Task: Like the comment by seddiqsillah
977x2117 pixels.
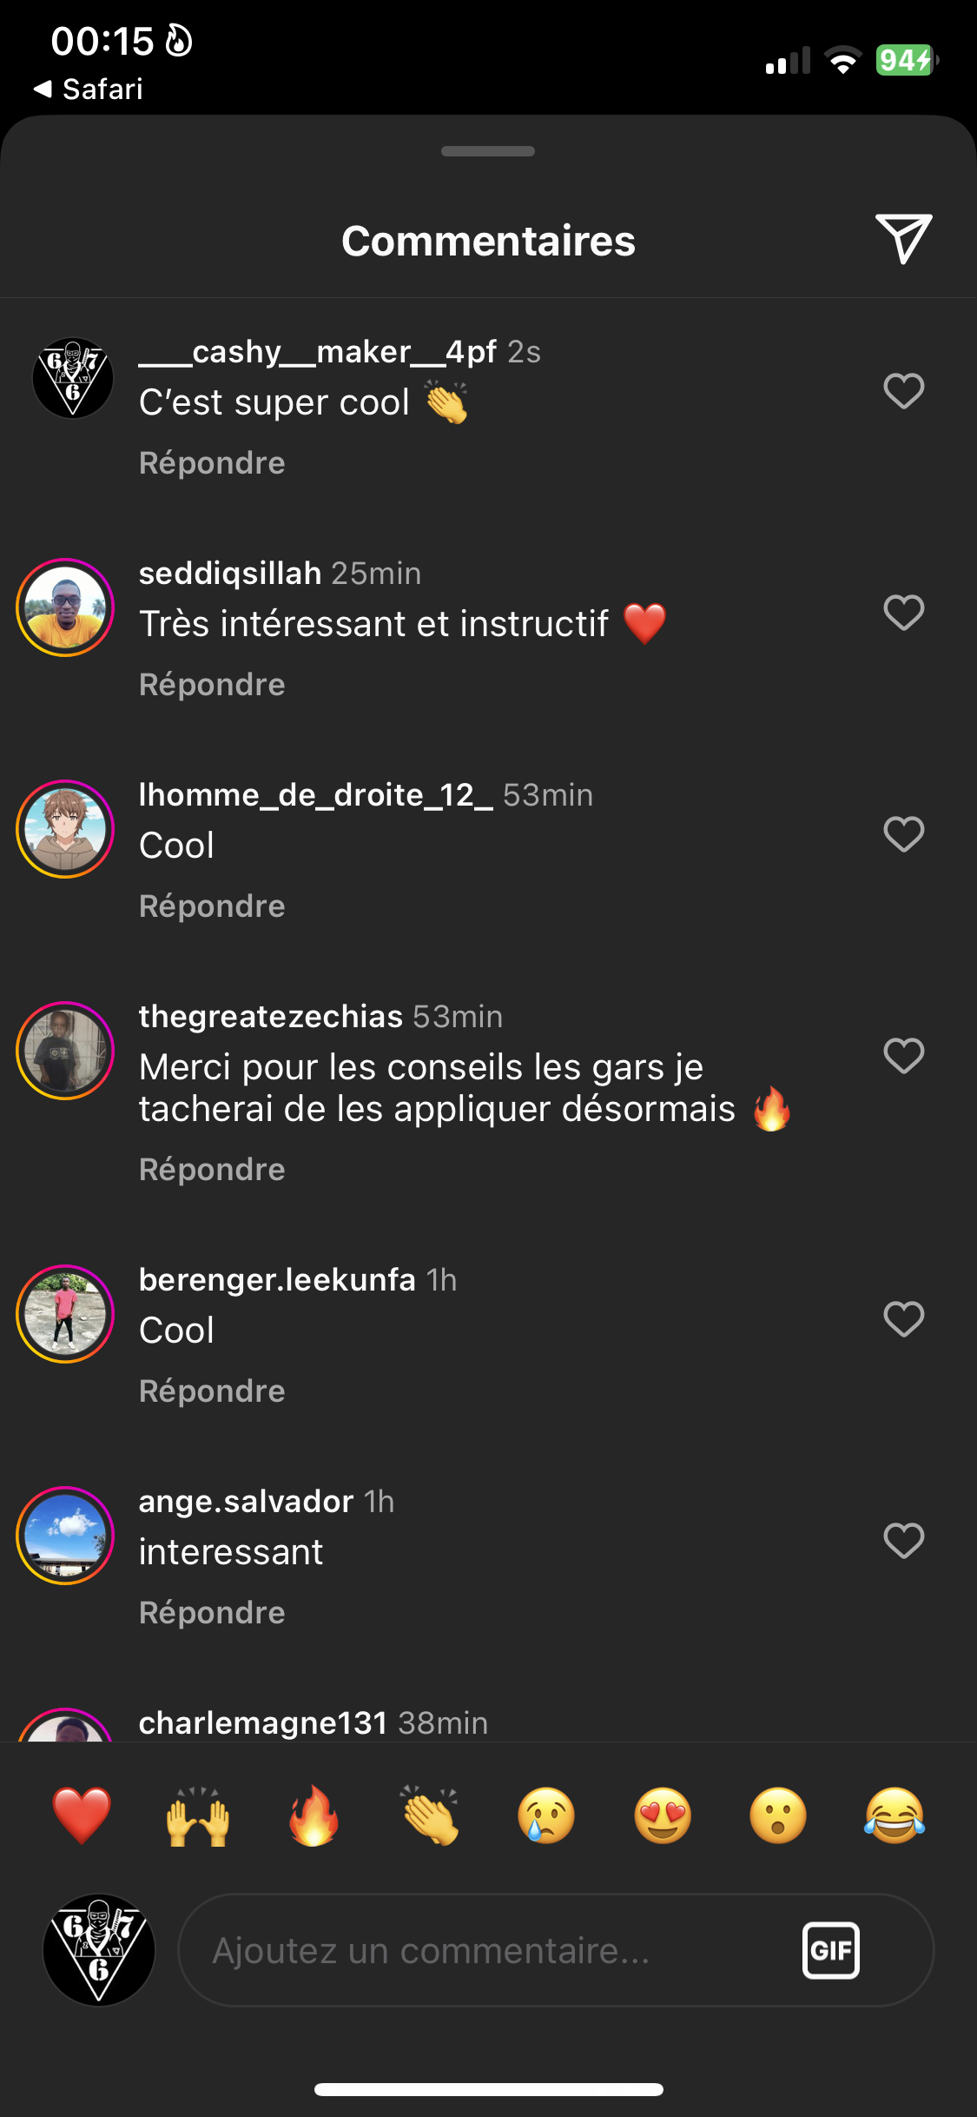Action: click(903, 613)
